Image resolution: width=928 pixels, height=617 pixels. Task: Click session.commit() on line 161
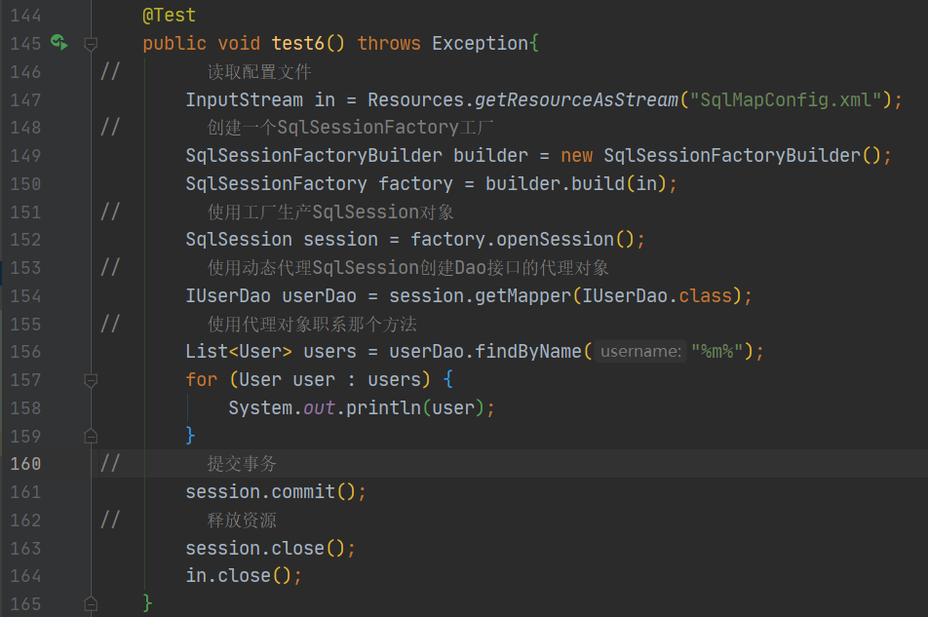click(x=270, y=491)
